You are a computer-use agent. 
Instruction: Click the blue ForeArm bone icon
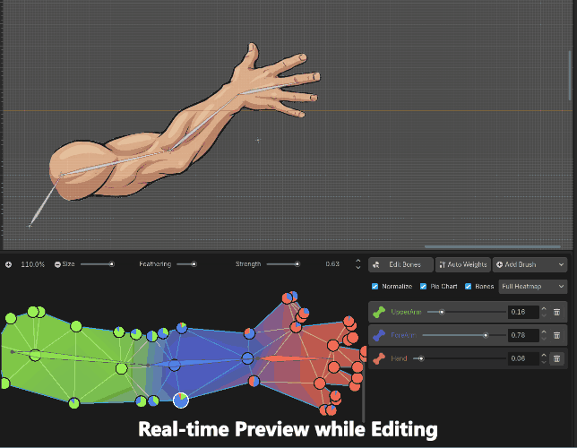379,335
